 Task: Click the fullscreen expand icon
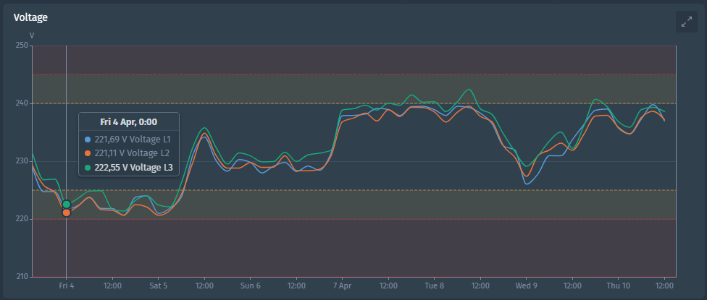coord(686,22)
